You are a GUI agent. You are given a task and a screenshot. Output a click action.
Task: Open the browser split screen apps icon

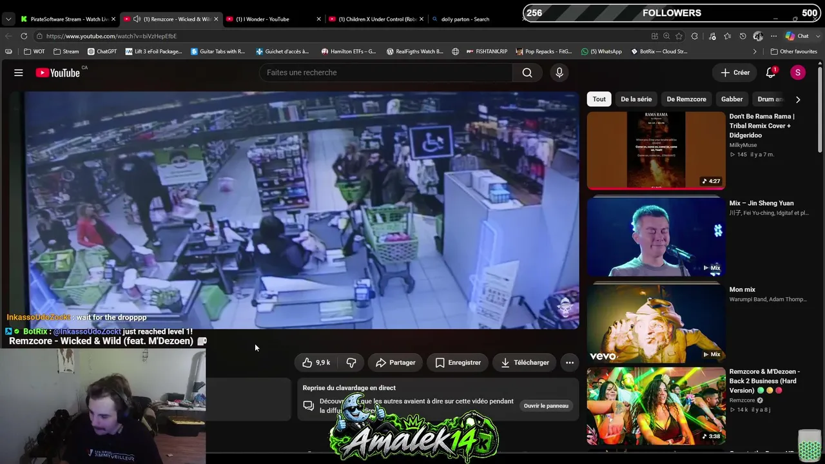click(655, 36)
